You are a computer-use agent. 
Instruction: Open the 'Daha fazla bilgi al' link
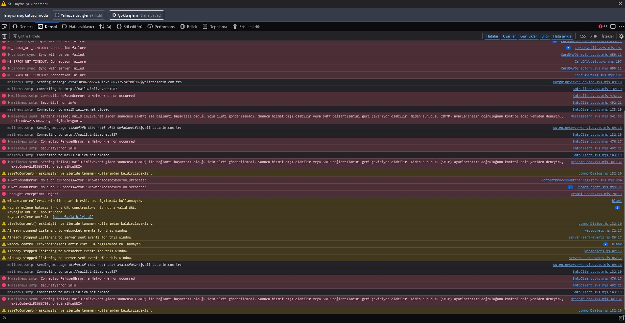pyautogui.click(x=73, y=217)
